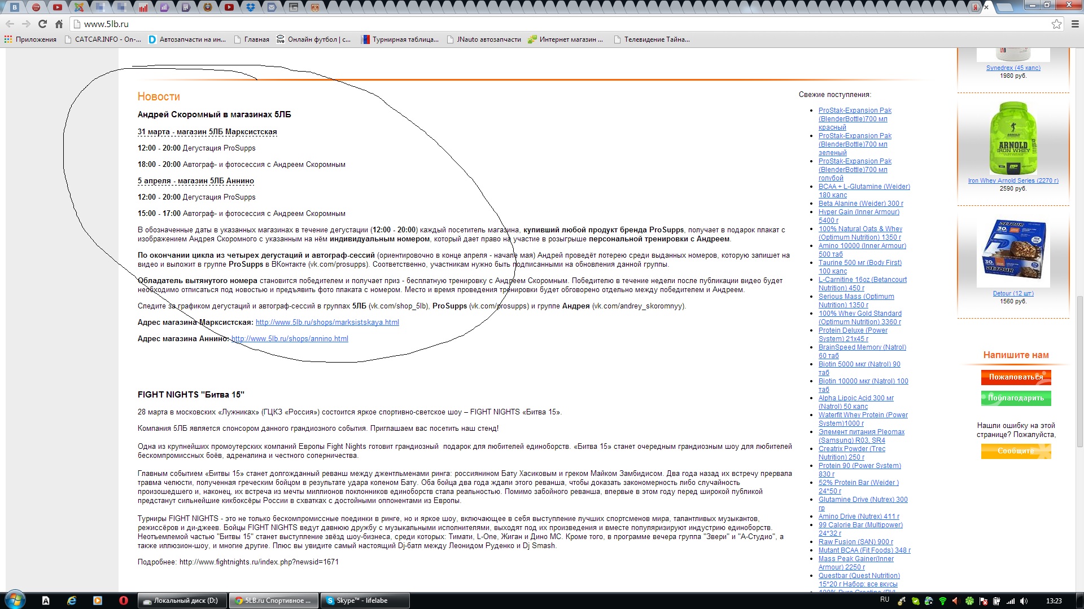Open the Марксистская shop address link

(327, 323)
